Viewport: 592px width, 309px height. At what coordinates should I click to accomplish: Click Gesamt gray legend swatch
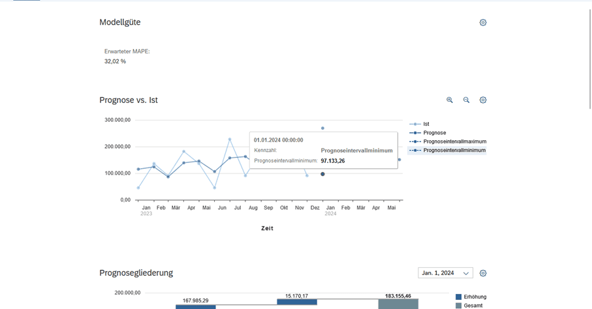459,306
